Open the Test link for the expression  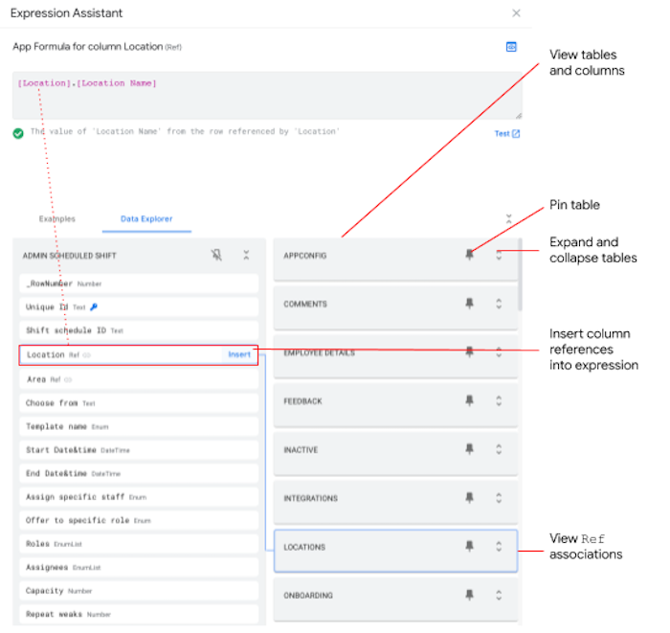pos(506,134)
